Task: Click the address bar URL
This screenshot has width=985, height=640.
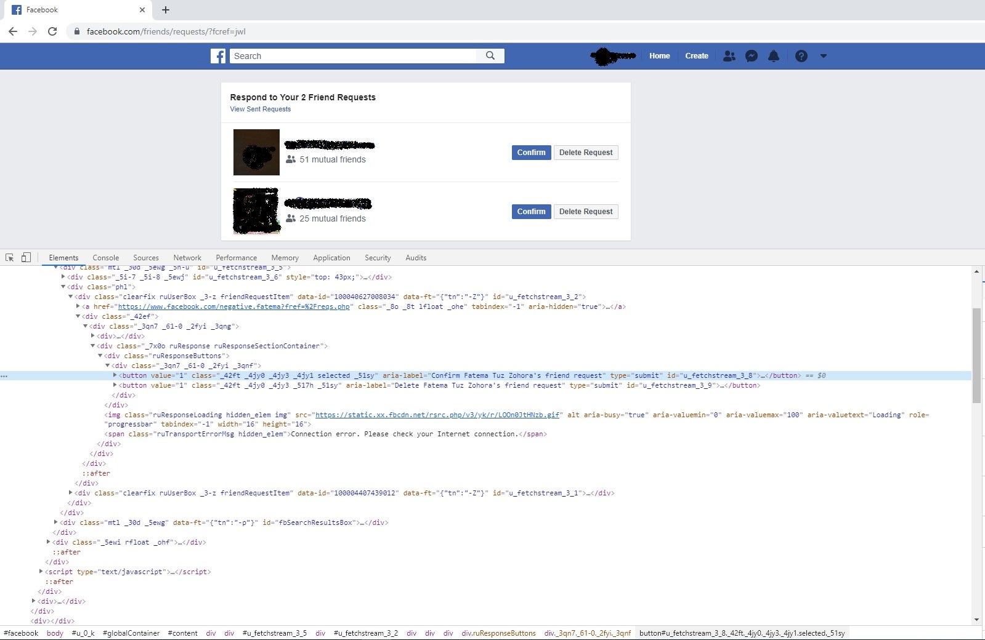Action: click(166, 31)
